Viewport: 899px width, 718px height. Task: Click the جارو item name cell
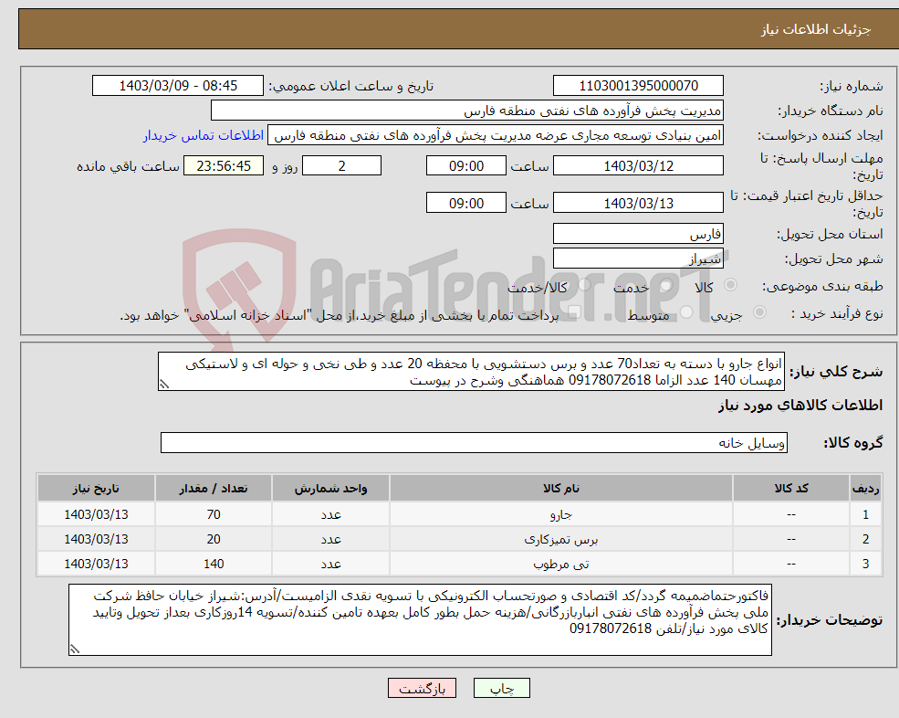pos(561,514)
